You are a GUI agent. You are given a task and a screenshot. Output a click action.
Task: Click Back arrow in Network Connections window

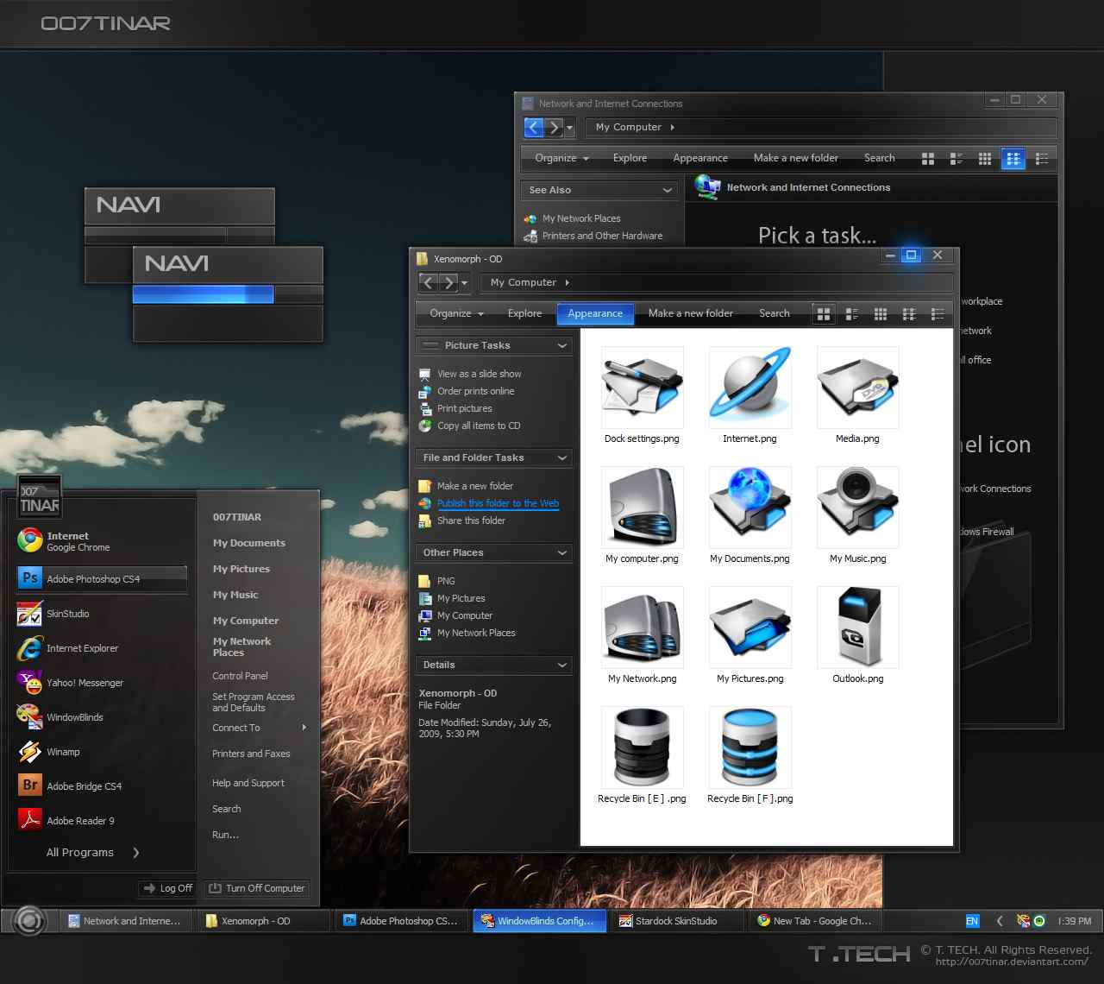pos(534,128)
